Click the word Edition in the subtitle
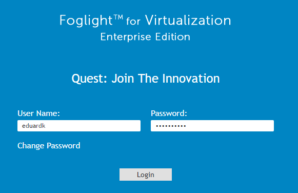Viewport: 298px width, 193px height. 172,36
